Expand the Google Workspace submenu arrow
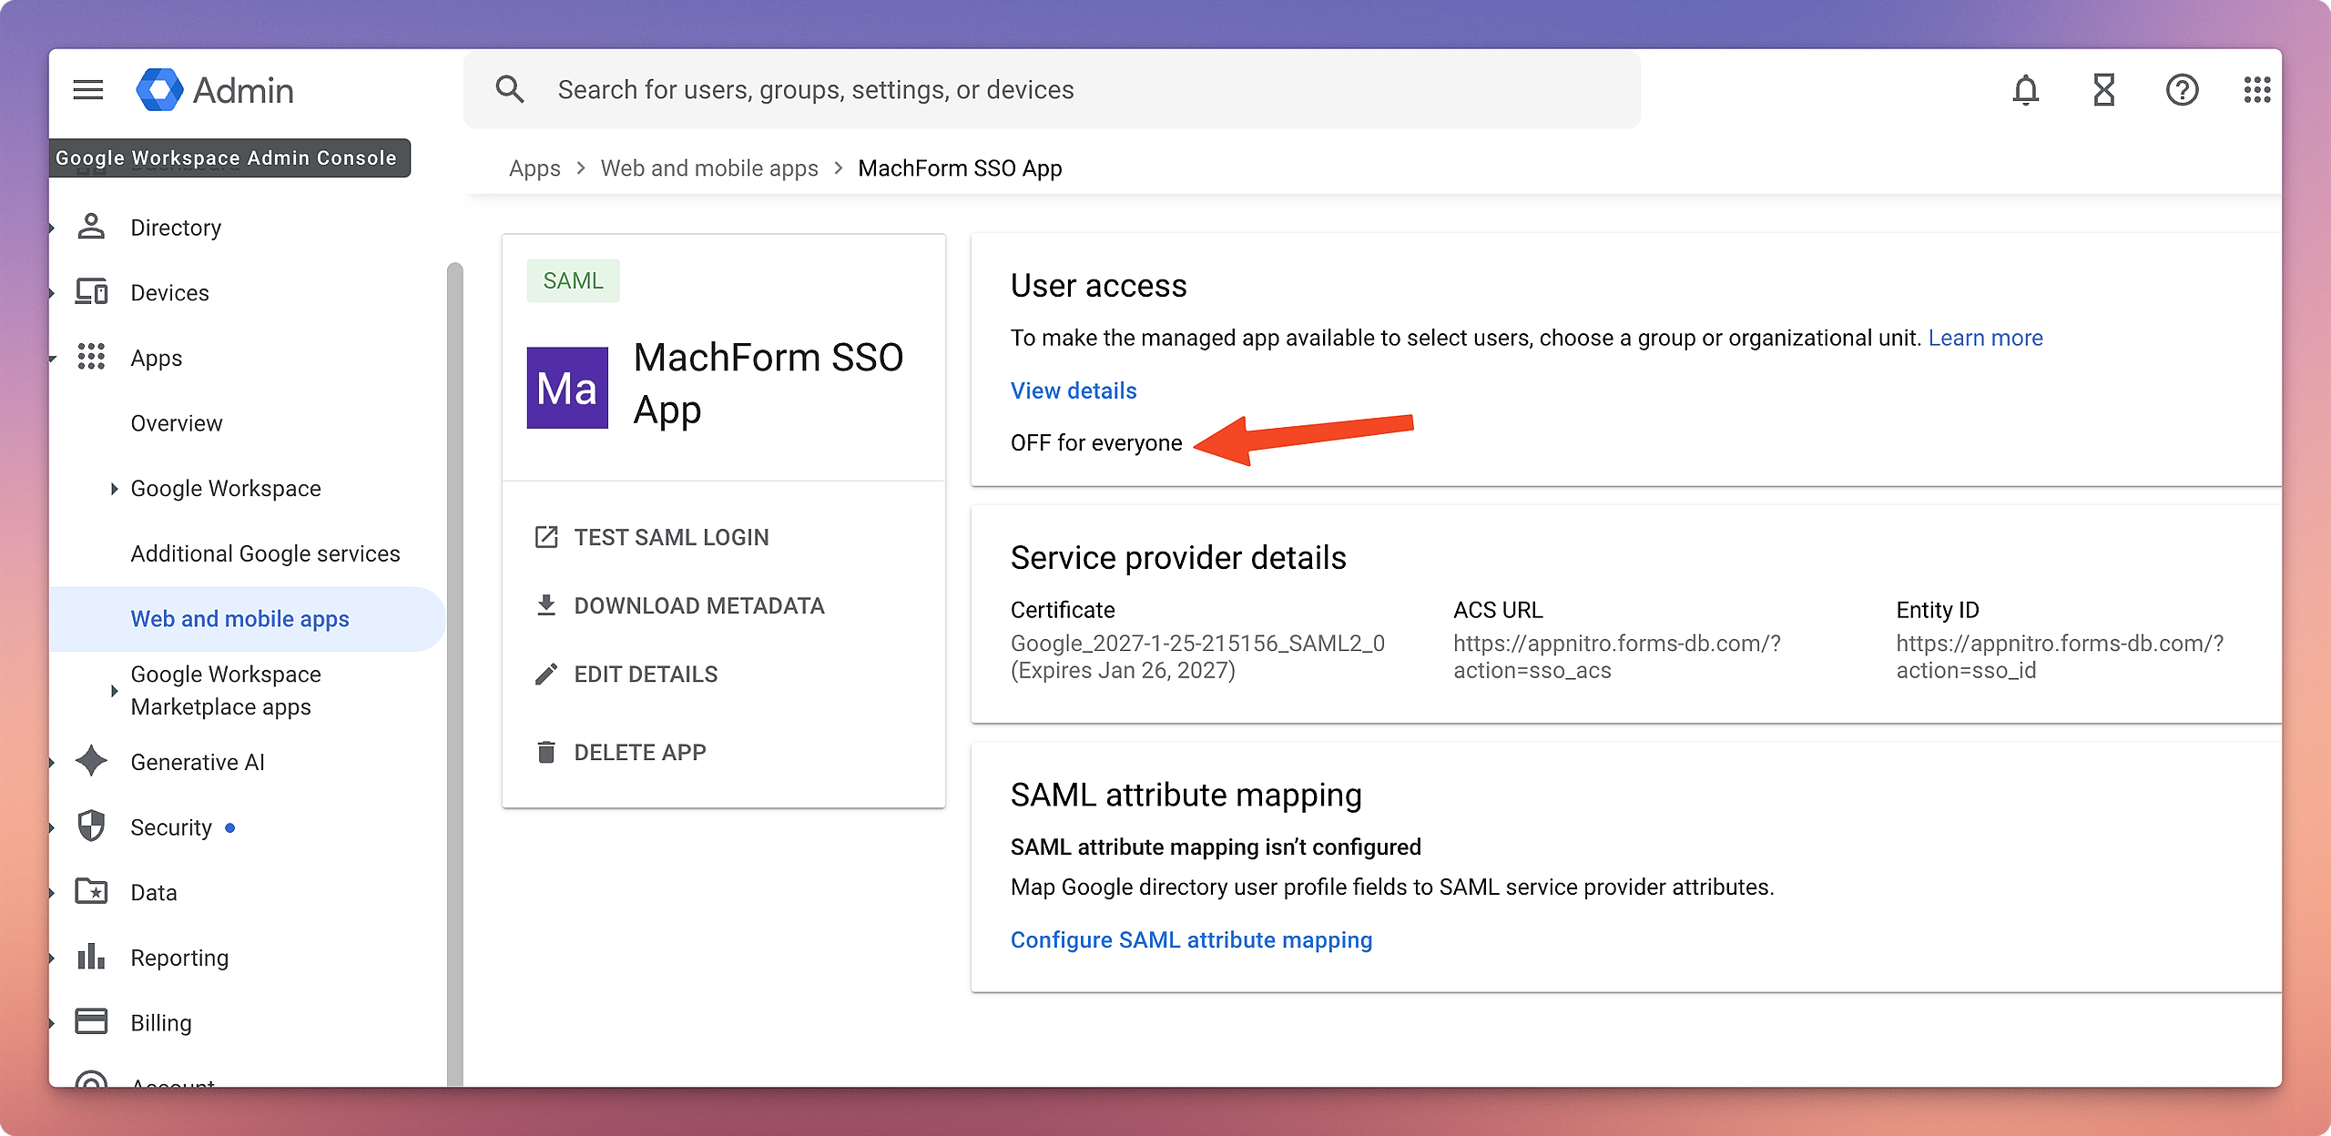 (114, 489)
